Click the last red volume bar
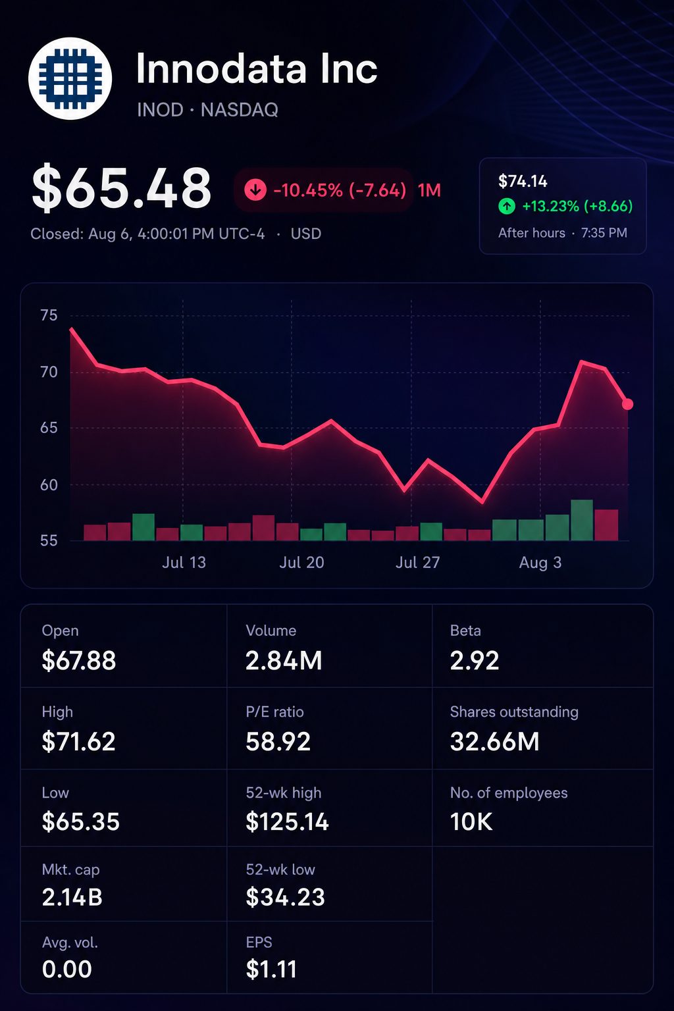Viewport: 674px width, 1011px height. [x=606, y=525]
